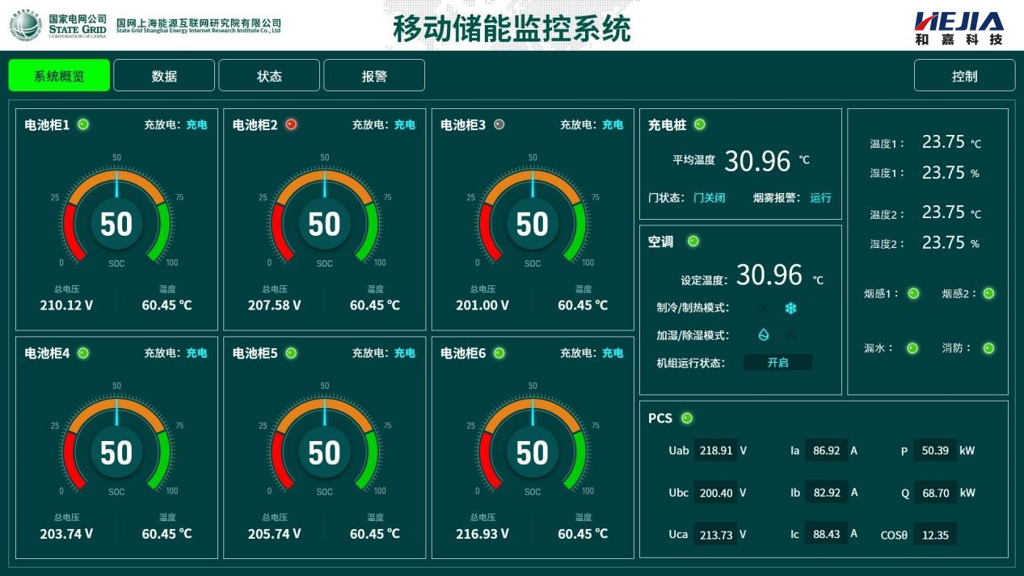Switch to the 数据 tab
1024x576 pixels.
click(x=164, y=74)
